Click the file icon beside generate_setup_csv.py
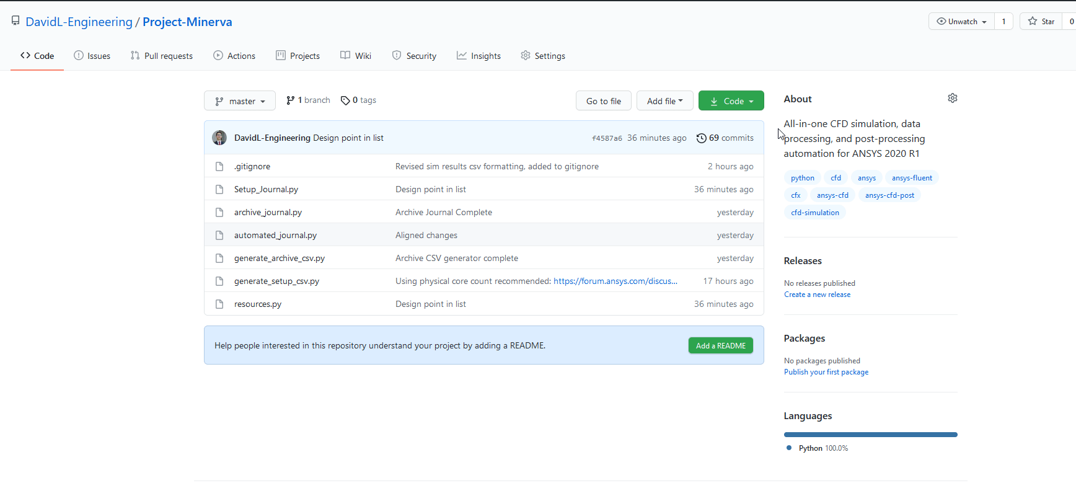Viewport: 1076px width, 483px height. click(219, 281)
